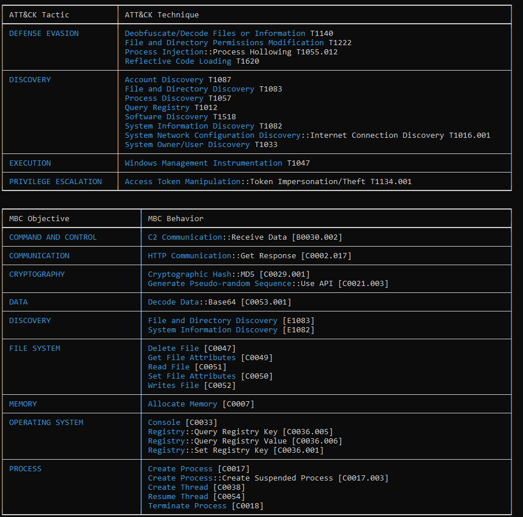Open Set File Attributes link
The image size is (523, 517).
coord(191,376)
